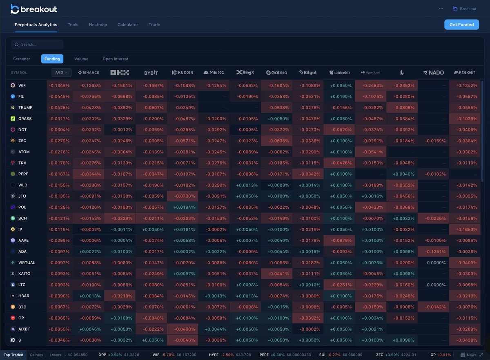
Task: Click the WIF coin icon in the table
Action: pos(13,86)
